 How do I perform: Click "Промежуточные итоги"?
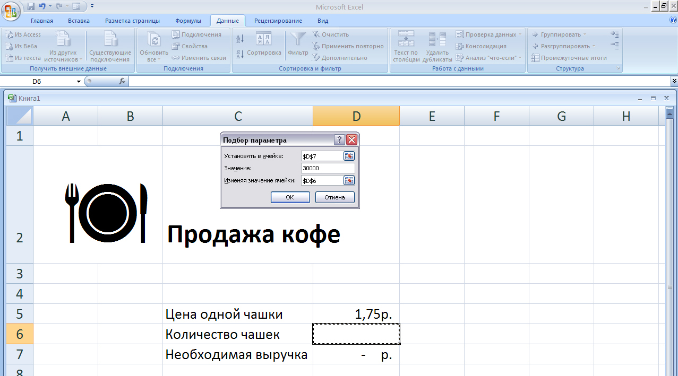[569, 58]
